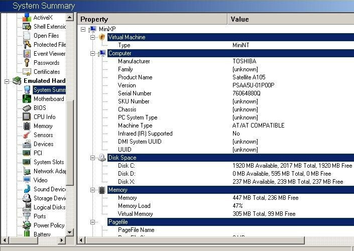Image resolution: width=354 pixels, height=251 pixels.
Task: Collapse the Virtual Machine section
Action: click(x=92, y=37)
